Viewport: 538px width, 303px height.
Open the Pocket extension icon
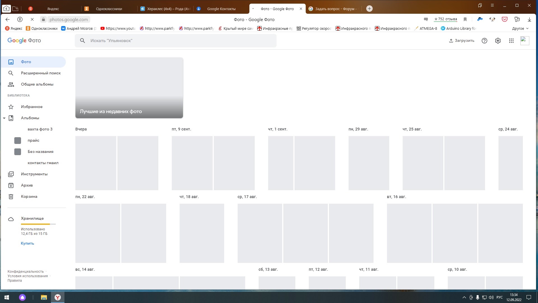[505, 19]
